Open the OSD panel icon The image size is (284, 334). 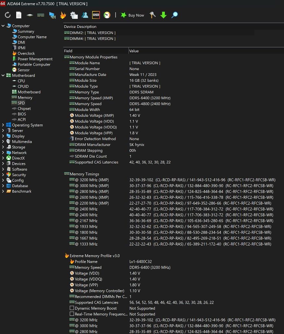point(96,15)
